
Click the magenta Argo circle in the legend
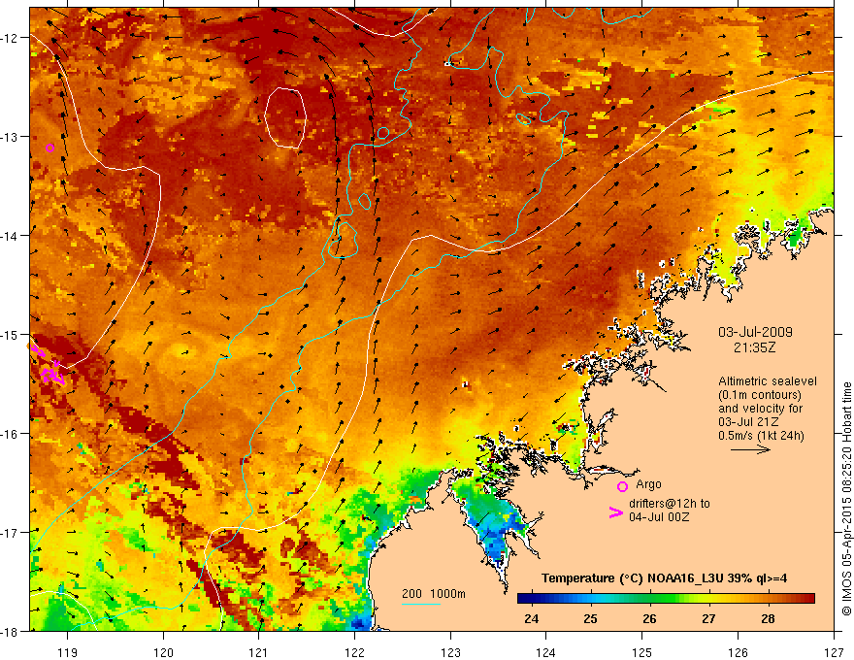pyautogui.click(x=622, y=486)
